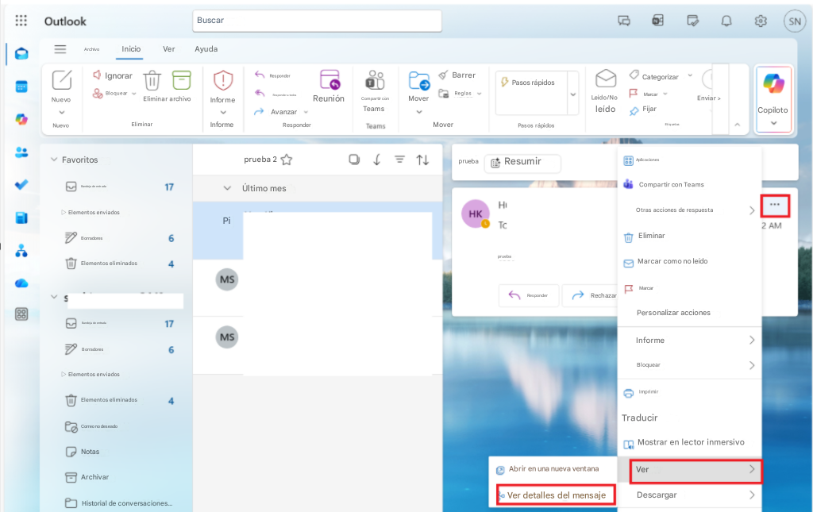This screenshot has height=512, width=813.
Task: Toggle the select-all messages checkbox icon
Action: point(354,160)
